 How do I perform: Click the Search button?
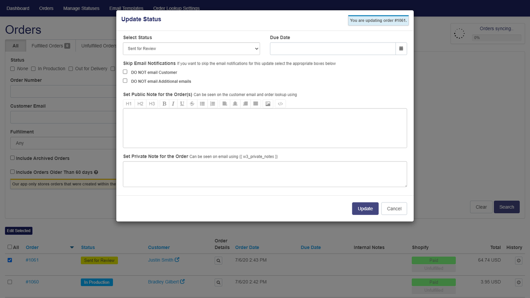tap(507, 207)
